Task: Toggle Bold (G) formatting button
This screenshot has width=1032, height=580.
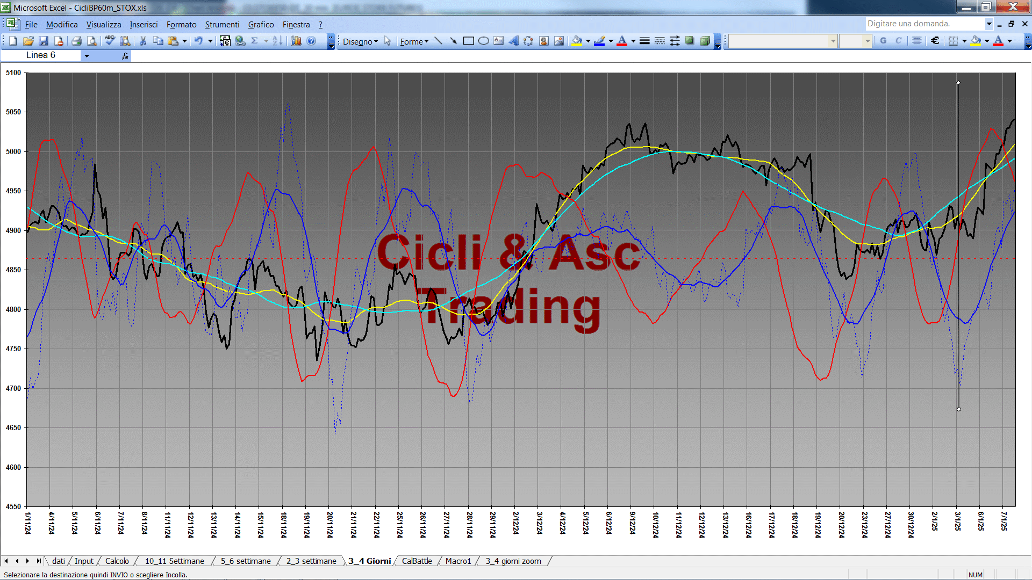Action: point(883,41)
